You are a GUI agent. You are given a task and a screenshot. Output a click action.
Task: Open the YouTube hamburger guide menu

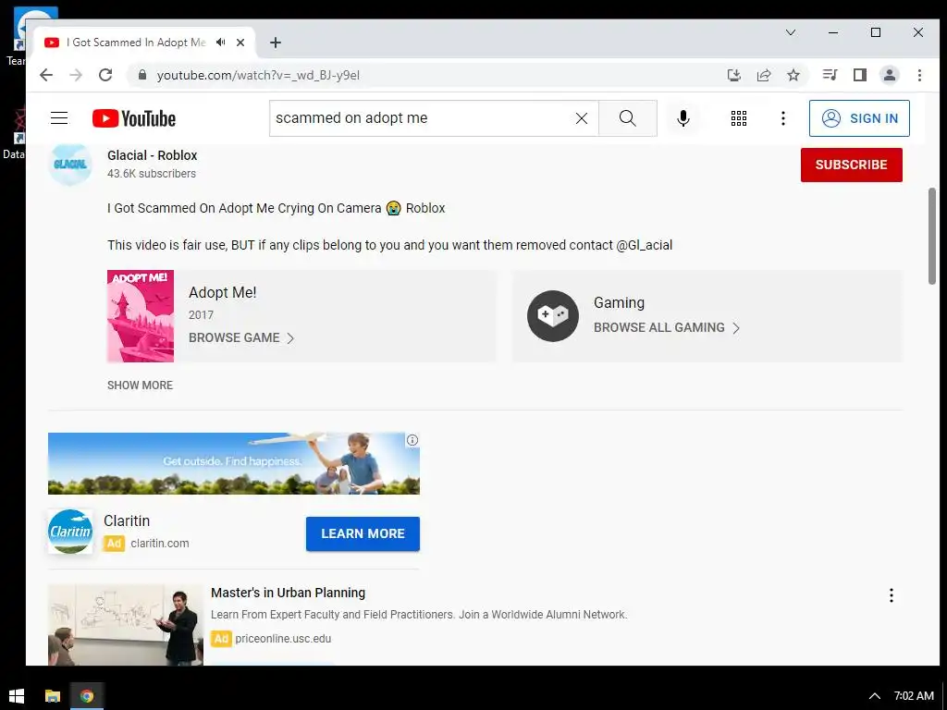(x=59, y=118)
